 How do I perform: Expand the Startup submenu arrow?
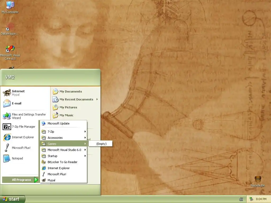(x=85, y=156)
